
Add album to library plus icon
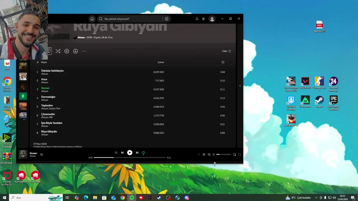(x=67, y=51)
